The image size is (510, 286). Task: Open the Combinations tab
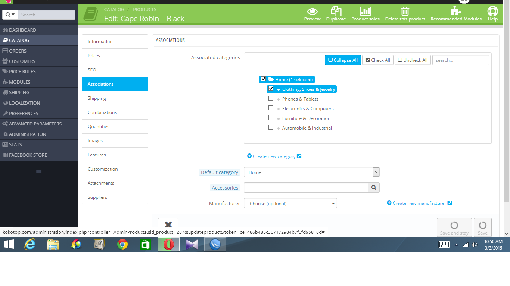(x=115, y=112)
